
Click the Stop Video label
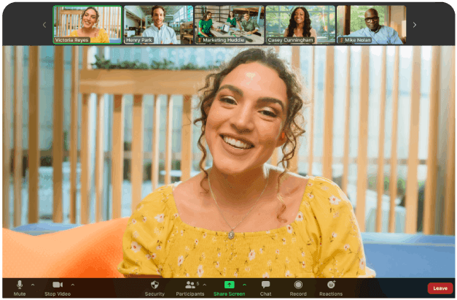pos(58,294)
